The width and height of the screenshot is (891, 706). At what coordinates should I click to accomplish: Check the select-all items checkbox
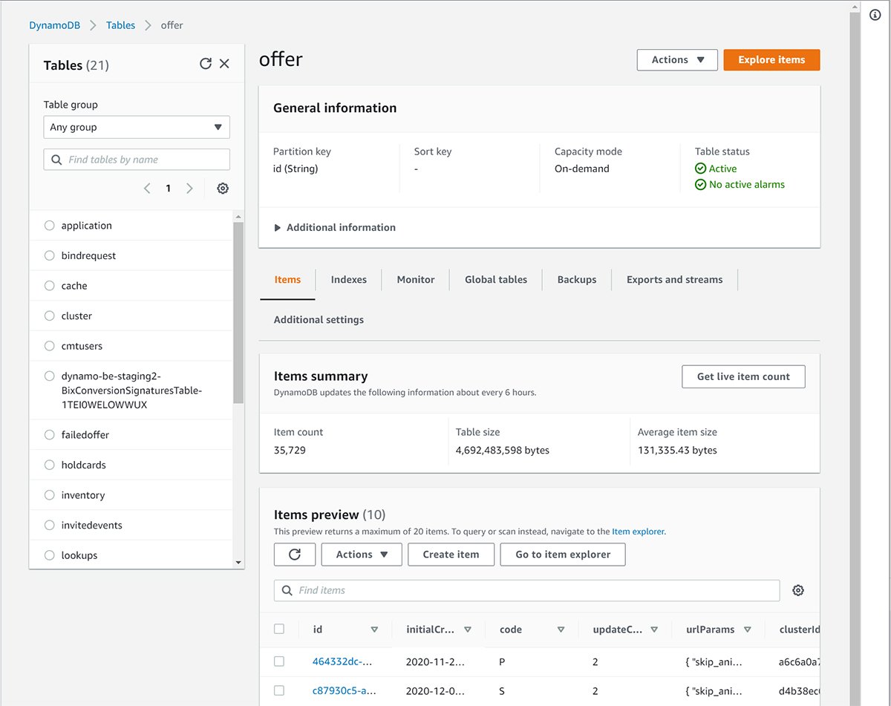point(279,629)
